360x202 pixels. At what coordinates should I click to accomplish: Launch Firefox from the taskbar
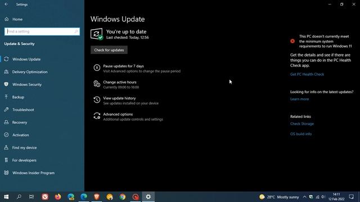click(58, 197)
